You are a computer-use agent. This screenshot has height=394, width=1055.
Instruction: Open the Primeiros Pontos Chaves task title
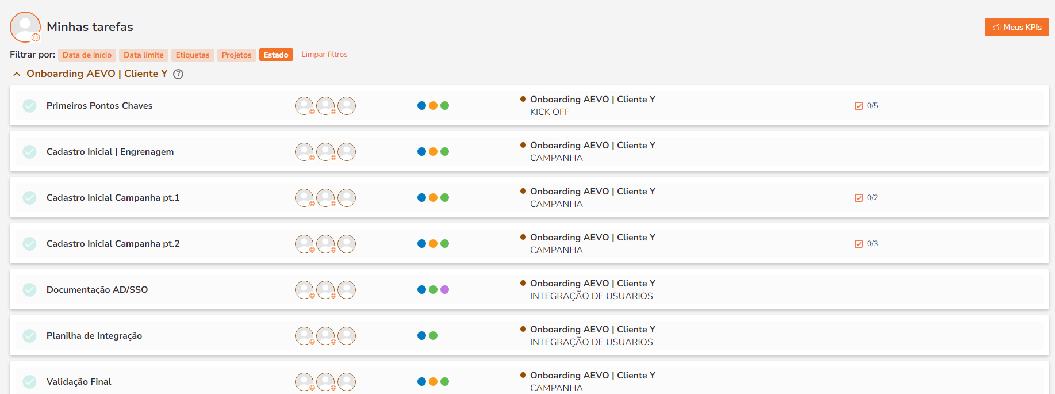pyautogui.click(x=99, y=106)
